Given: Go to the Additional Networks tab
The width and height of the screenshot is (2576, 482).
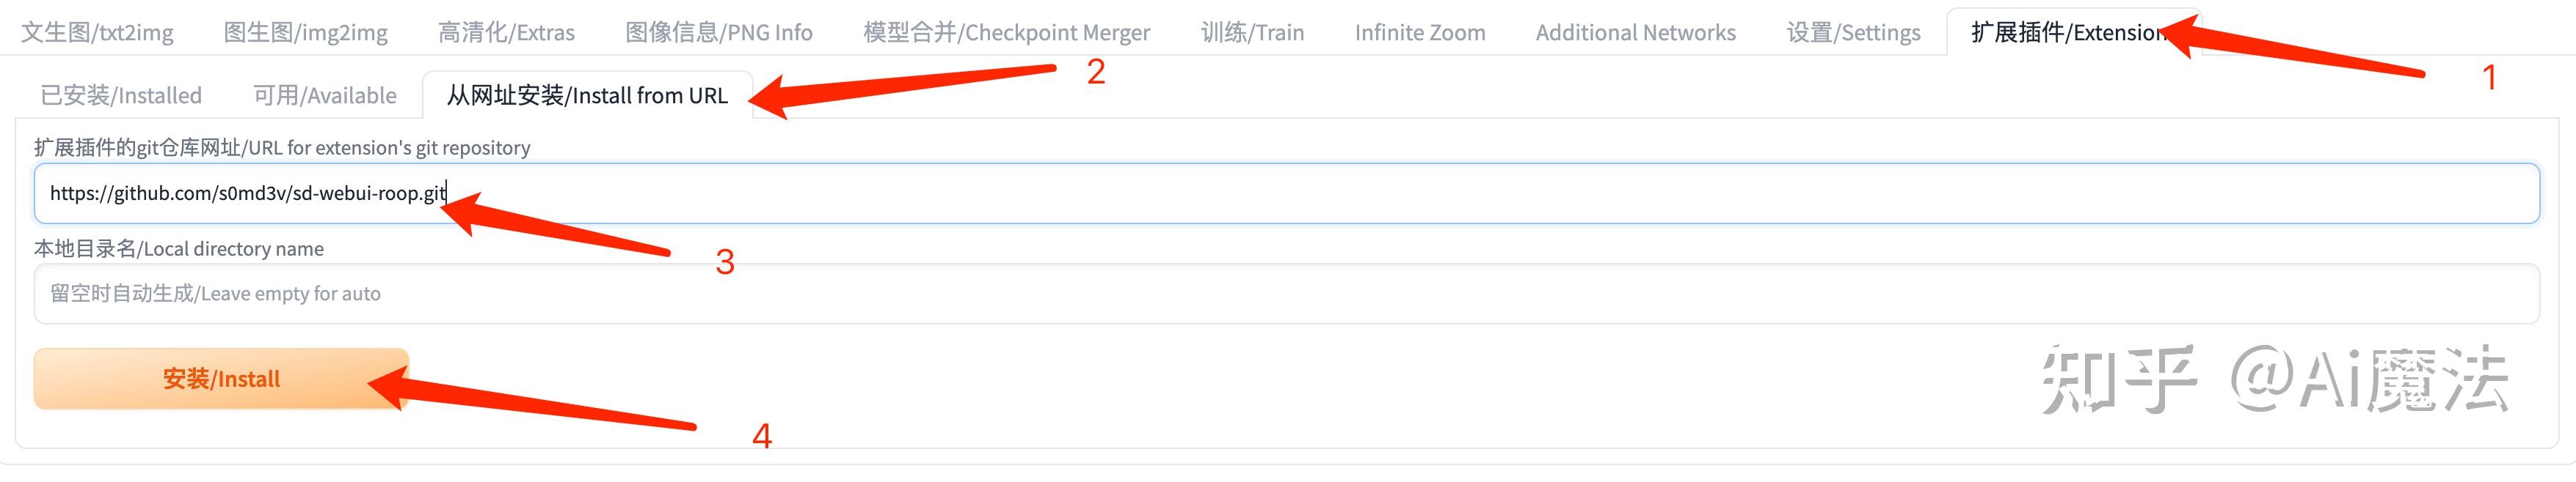Looking at the screenshot, I should pyautogui.click(x=1635, y=33).
